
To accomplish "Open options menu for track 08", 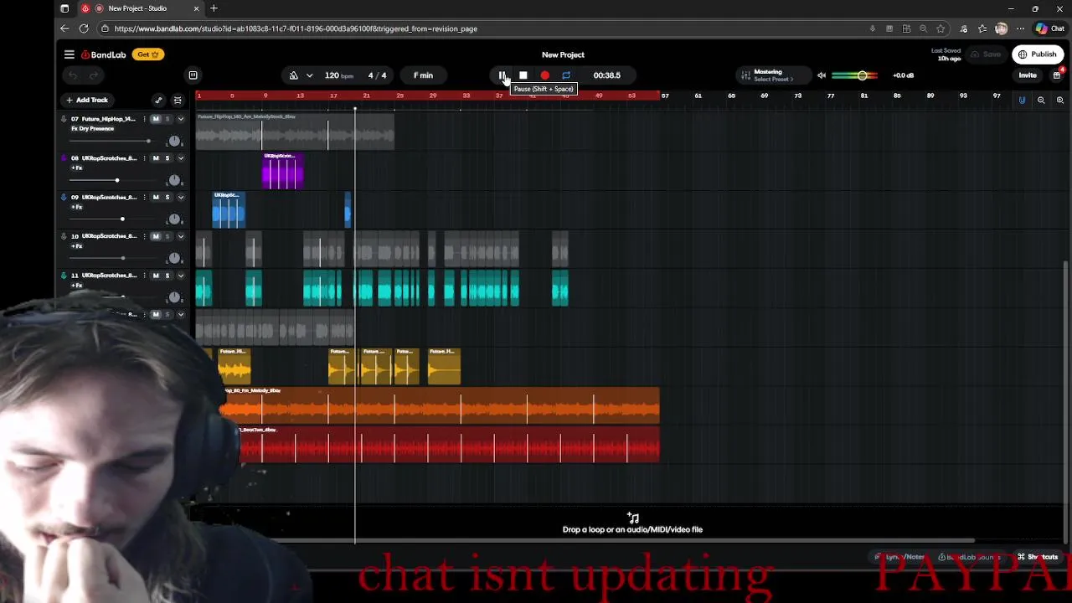I will pos(144,158).
